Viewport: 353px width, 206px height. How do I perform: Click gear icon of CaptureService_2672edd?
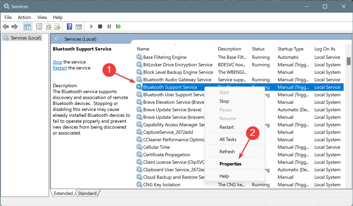tap(139, 132)
